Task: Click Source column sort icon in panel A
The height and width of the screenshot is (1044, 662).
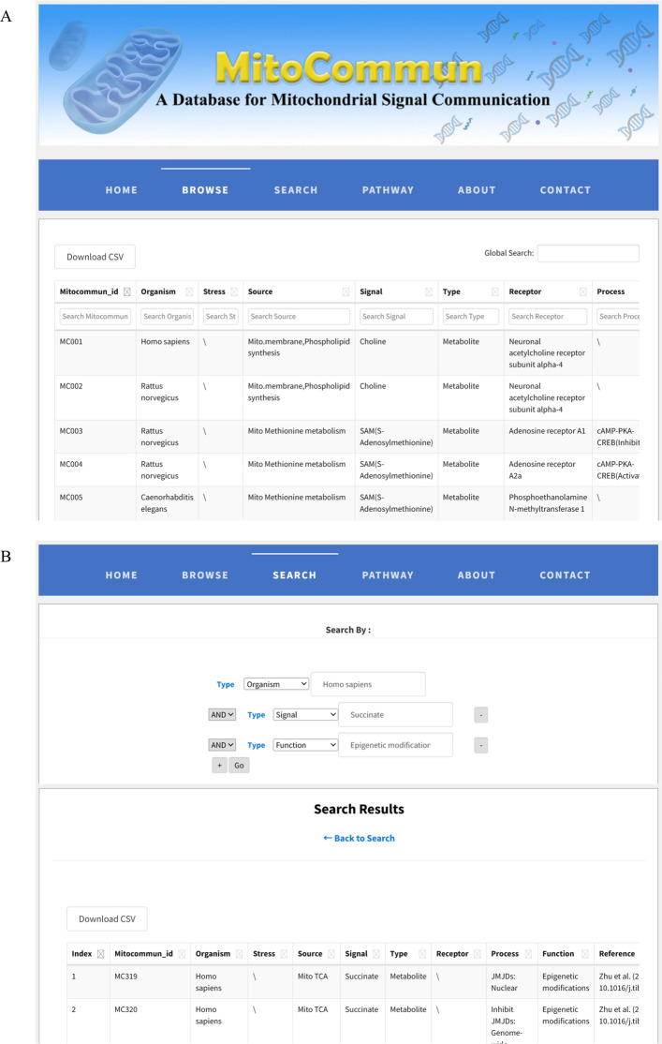Action: [x=346, y=291]
